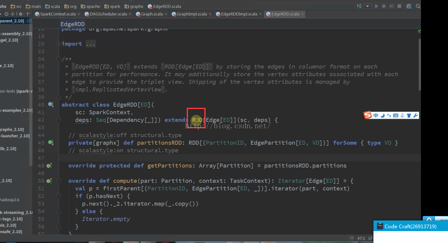Open the Sogou toolbox wrench icon
Screen dimensions: 448x243
click(x=415, y=116)
